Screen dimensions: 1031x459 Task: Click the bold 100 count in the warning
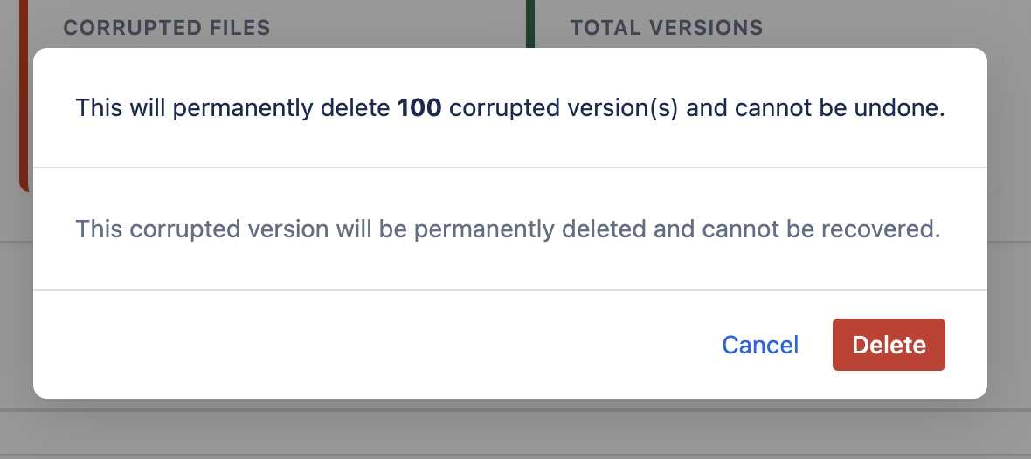point(419,108)
